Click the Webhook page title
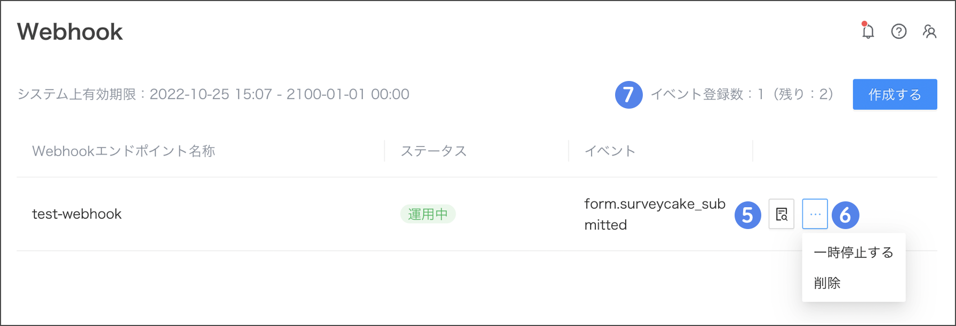The height and width of the screenshot is (326, 956). coord(70,32)
